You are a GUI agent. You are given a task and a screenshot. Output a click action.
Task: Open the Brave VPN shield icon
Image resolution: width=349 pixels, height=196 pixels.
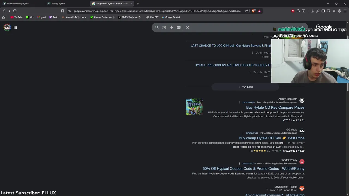(x=339, y=11)
